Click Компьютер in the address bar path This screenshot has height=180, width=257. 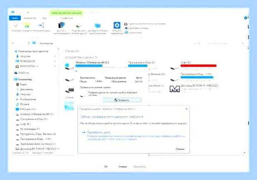[x=46, y=43]
